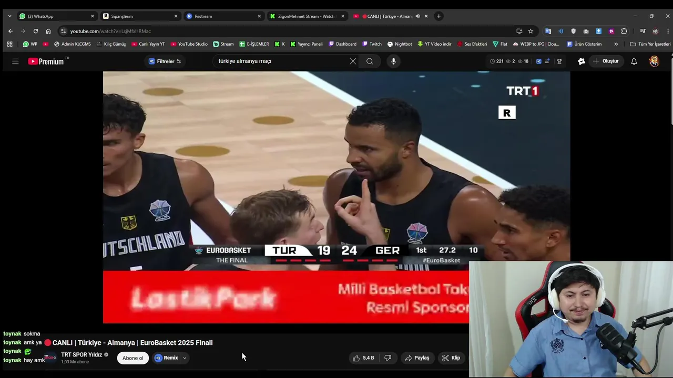
Task: Open media controls icon in toolbar
Action: pyautogui.click(x=643, y=31)
